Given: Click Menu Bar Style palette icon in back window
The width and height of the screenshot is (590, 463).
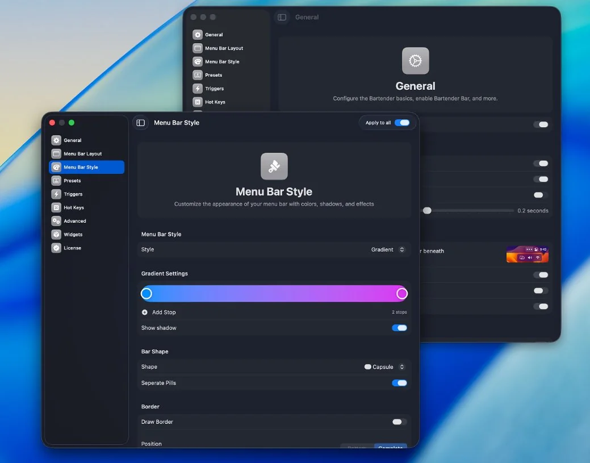Looking at the screenshot, I should [x=198, y=62].
